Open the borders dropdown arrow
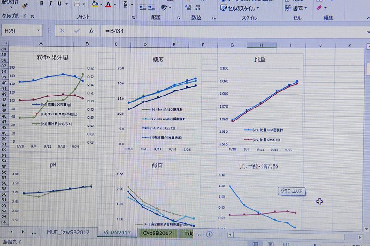This screenshot has width=370, height=246. (x=83, y=5)
